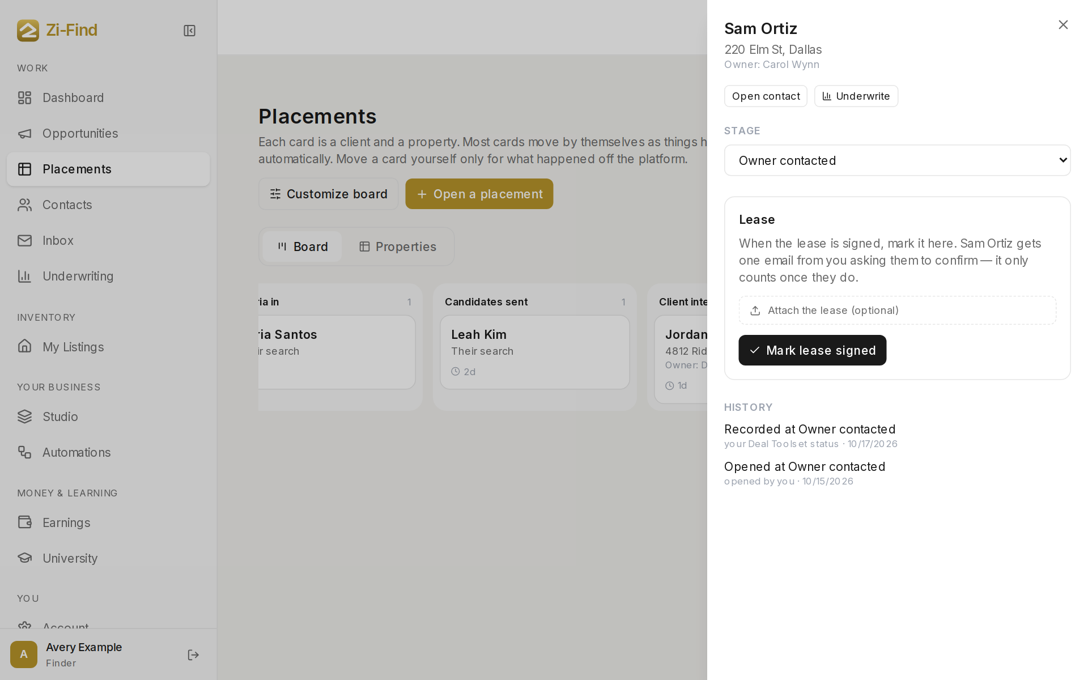Open the Stage dropdown showing Owner contacted
The height and width of the screenshot is (680, 1088).
pos(897,160)
